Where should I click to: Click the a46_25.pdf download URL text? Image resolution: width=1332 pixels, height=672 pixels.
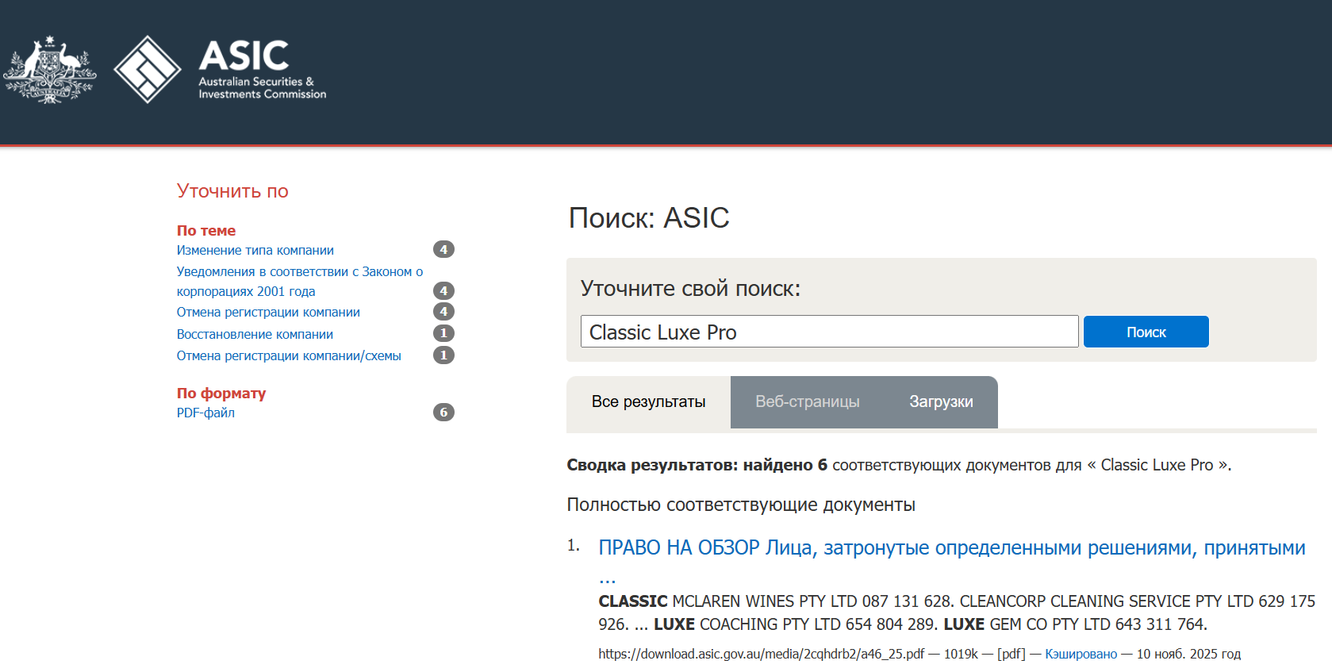(x=761, y=654)
